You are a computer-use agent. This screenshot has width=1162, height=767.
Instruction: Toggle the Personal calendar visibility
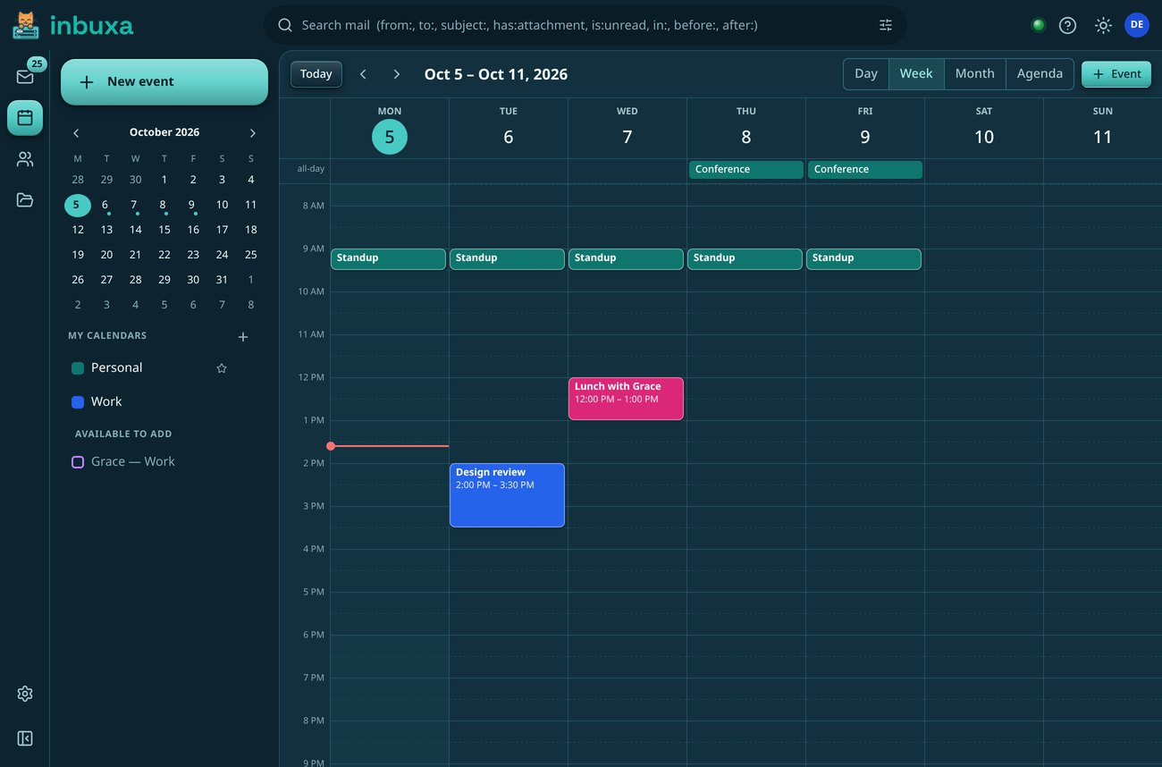click(78, 368)
